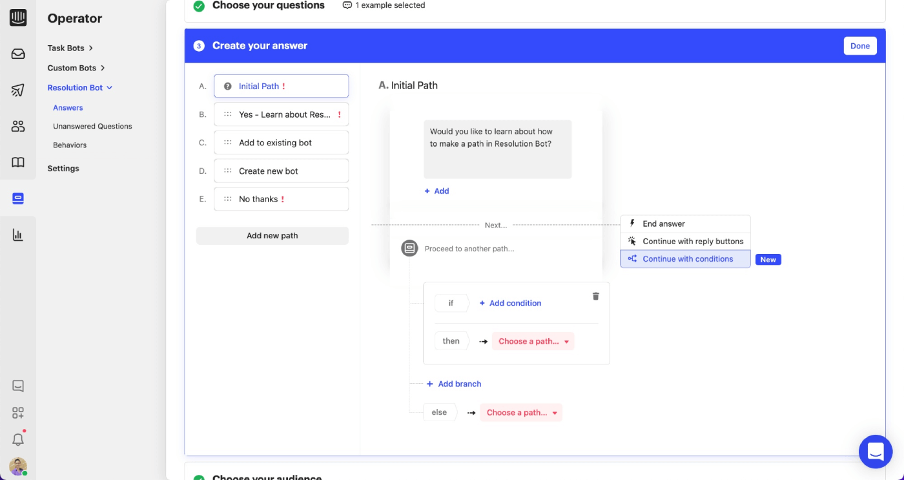
Task: Click the Reports bar chart icon
Action: click(x=18, y=235)
